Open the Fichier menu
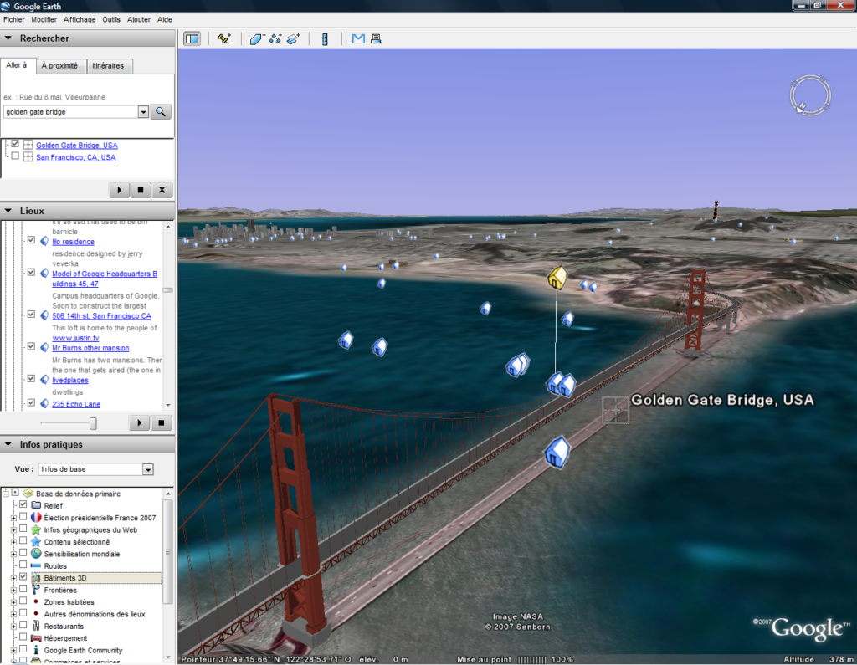The height and width of the screenshot is (665, 857). tap(13, 19)
